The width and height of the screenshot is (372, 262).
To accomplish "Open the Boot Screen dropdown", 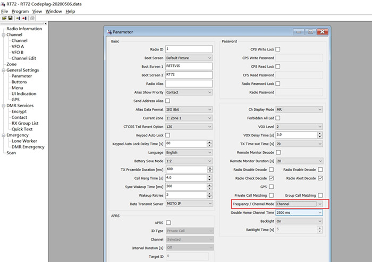I will pos(189,58).
